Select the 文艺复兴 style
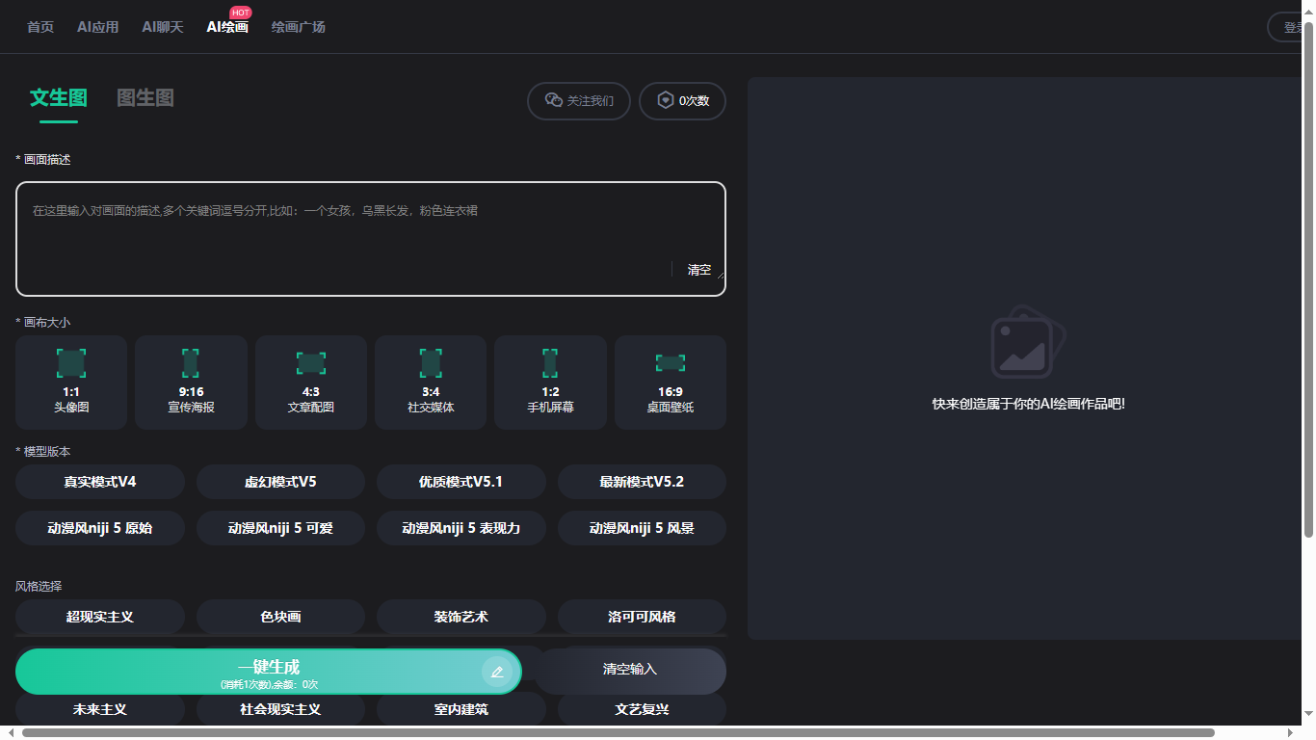 pos(642,709)
